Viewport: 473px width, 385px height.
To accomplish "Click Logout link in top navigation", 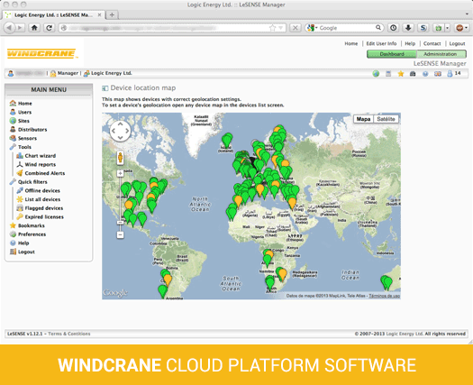I will 457,43.
